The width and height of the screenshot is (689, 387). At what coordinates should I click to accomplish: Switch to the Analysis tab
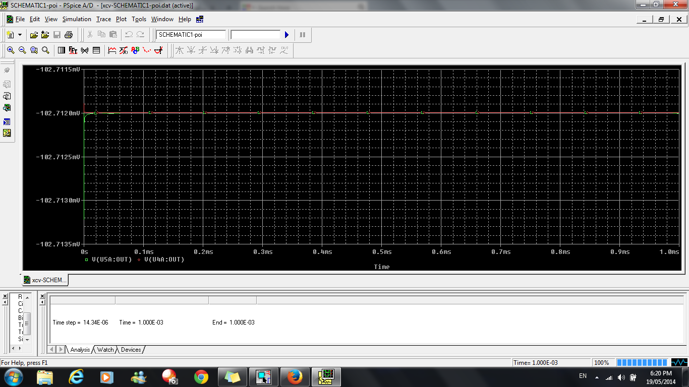tap(80, 349)
